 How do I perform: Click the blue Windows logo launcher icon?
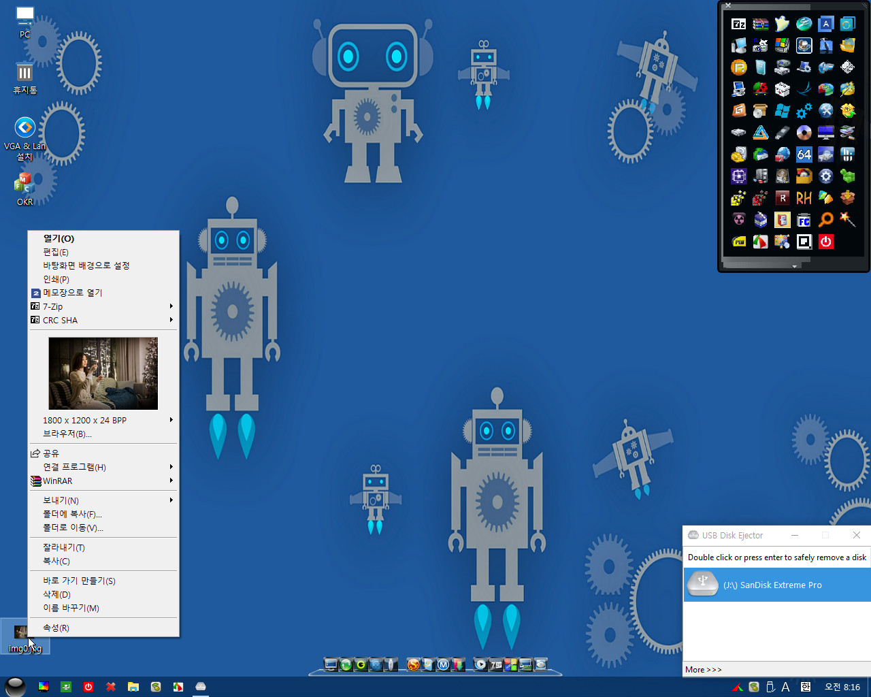tap(783, 111)
